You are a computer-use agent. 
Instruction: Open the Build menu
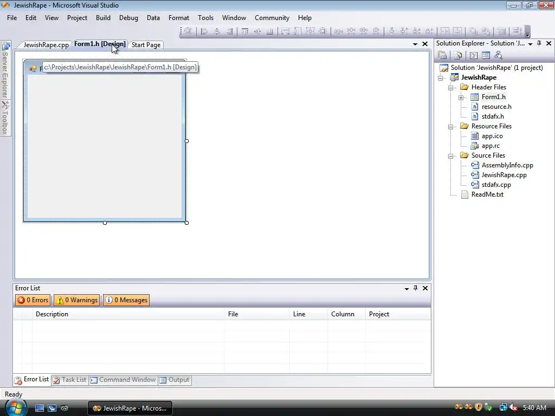103,18
